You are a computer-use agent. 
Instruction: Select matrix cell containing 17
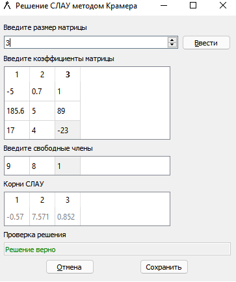pyautogui.click(x=17, y=130)
